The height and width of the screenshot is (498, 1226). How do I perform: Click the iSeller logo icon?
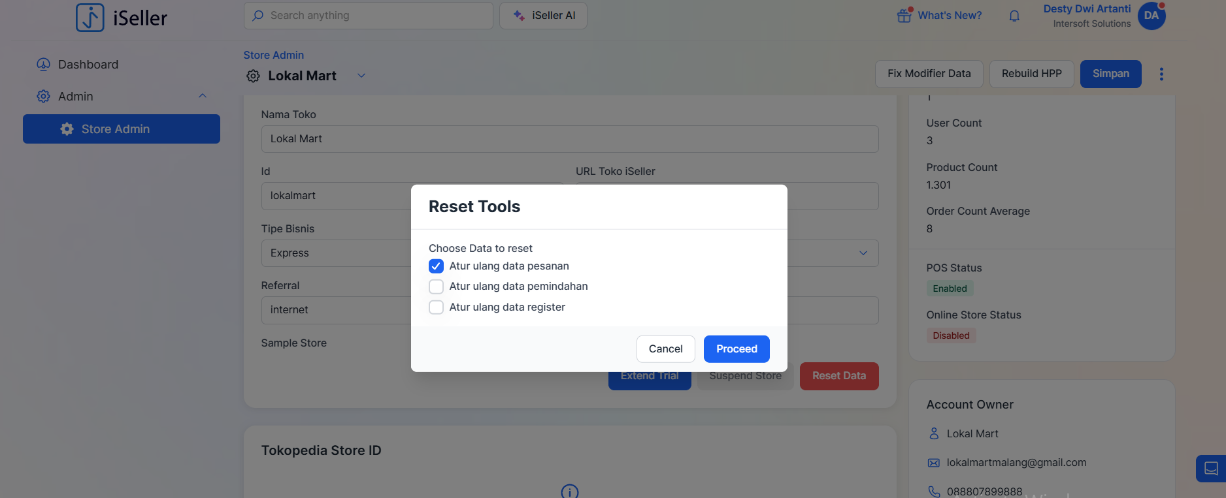point(90,18)
